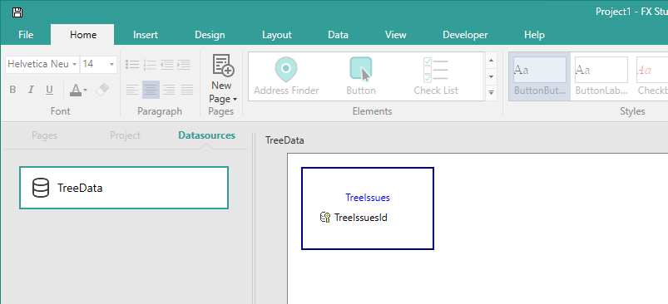
Task: Justify paragraph text
Action: click(187, 90)
